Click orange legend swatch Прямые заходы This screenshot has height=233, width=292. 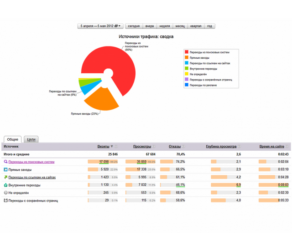click(187, 57)
